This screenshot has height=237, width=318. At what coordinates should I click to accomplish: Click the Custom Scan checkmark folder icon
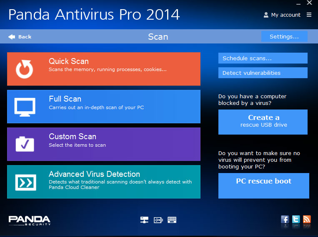click(x=25, y=144)
